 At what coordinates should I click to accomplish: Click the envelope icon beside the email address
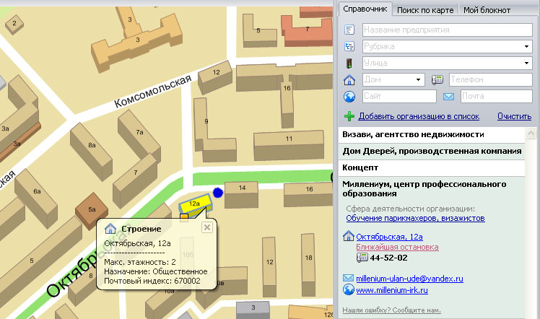pyautogui.click(x=348, y=278)
